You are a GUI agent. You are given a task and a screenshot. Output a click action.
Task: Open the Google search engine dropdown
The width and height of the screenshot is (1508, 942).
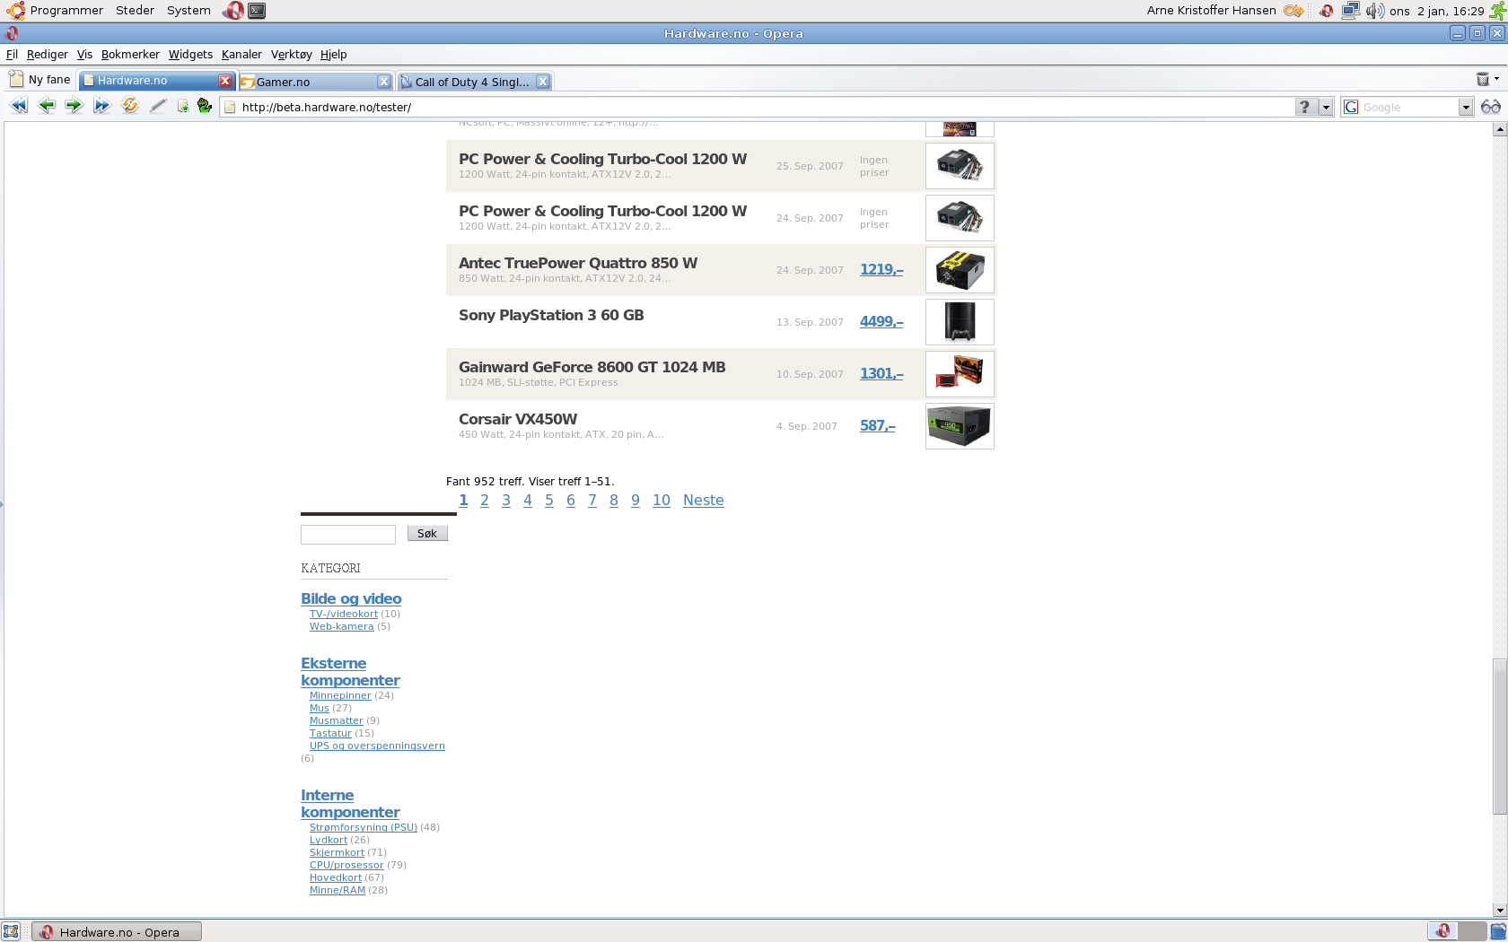(x=1465, y=107)
